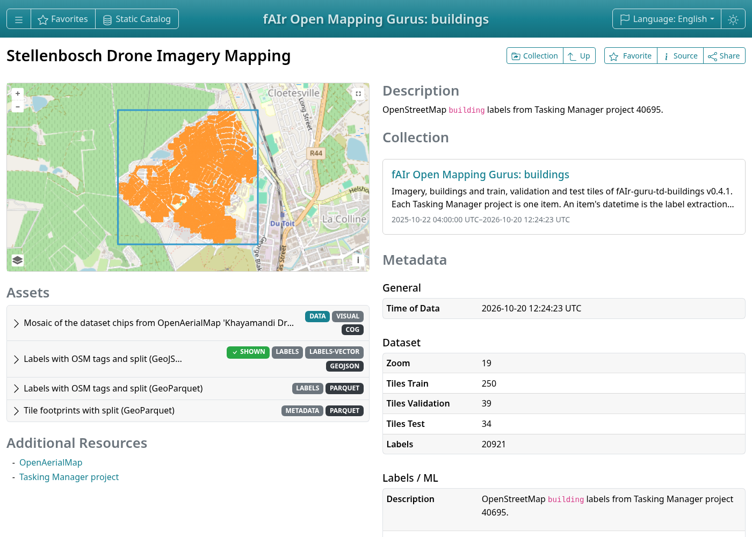Zoom out on the map
Viewport: 752px width, 537px height.
(x=18, y=106)
